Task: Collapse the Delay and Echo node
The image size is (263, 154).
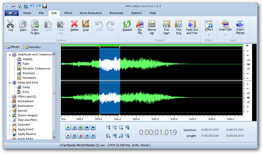Action: (10, 83)
